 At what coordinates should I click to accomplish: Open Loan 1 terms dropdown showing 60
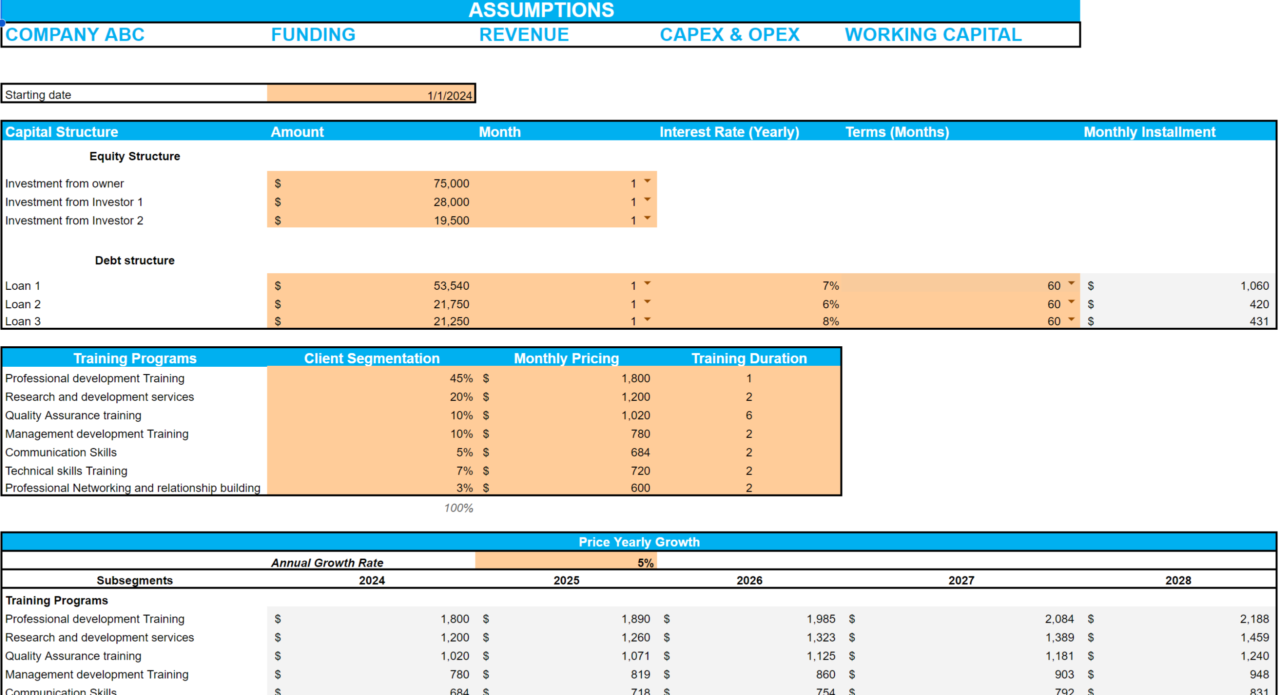[x=1071, y=284]
